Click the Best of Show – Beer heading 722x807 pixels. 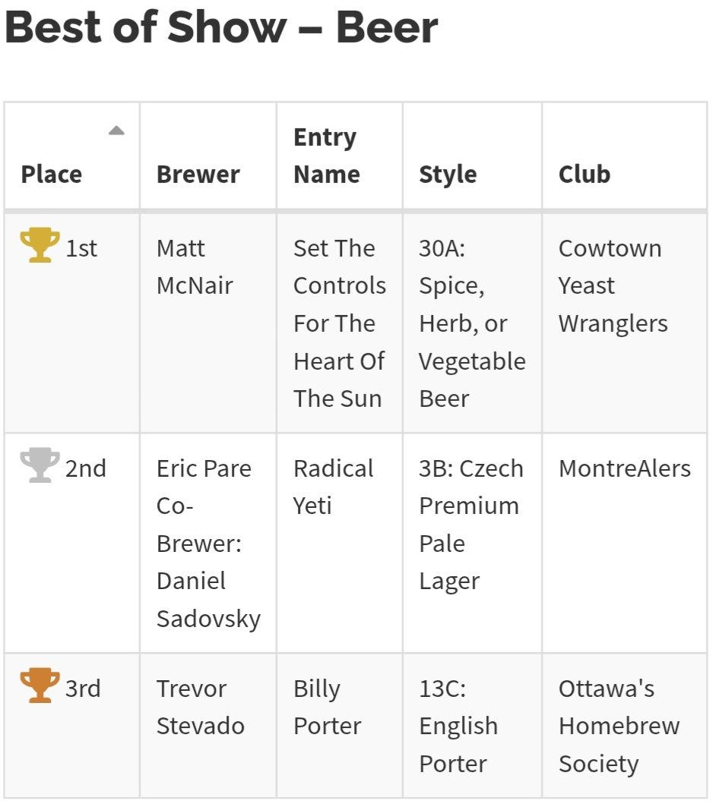coord(222,28)
